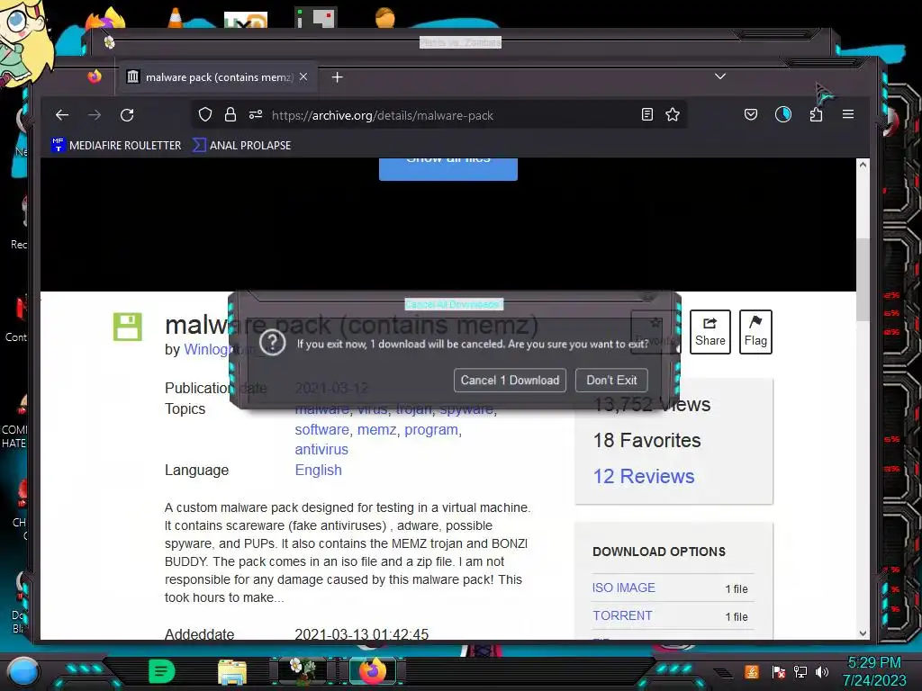Click Show all files blue button

pos(448,168)
